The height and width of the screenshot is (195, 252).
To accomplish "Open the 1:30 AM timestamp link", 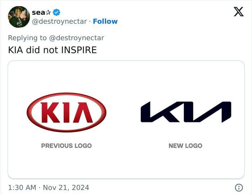I will point(22,187).
